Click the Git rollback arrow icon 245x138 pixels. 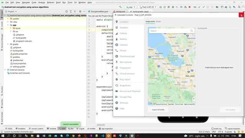(x=212, y=7)
